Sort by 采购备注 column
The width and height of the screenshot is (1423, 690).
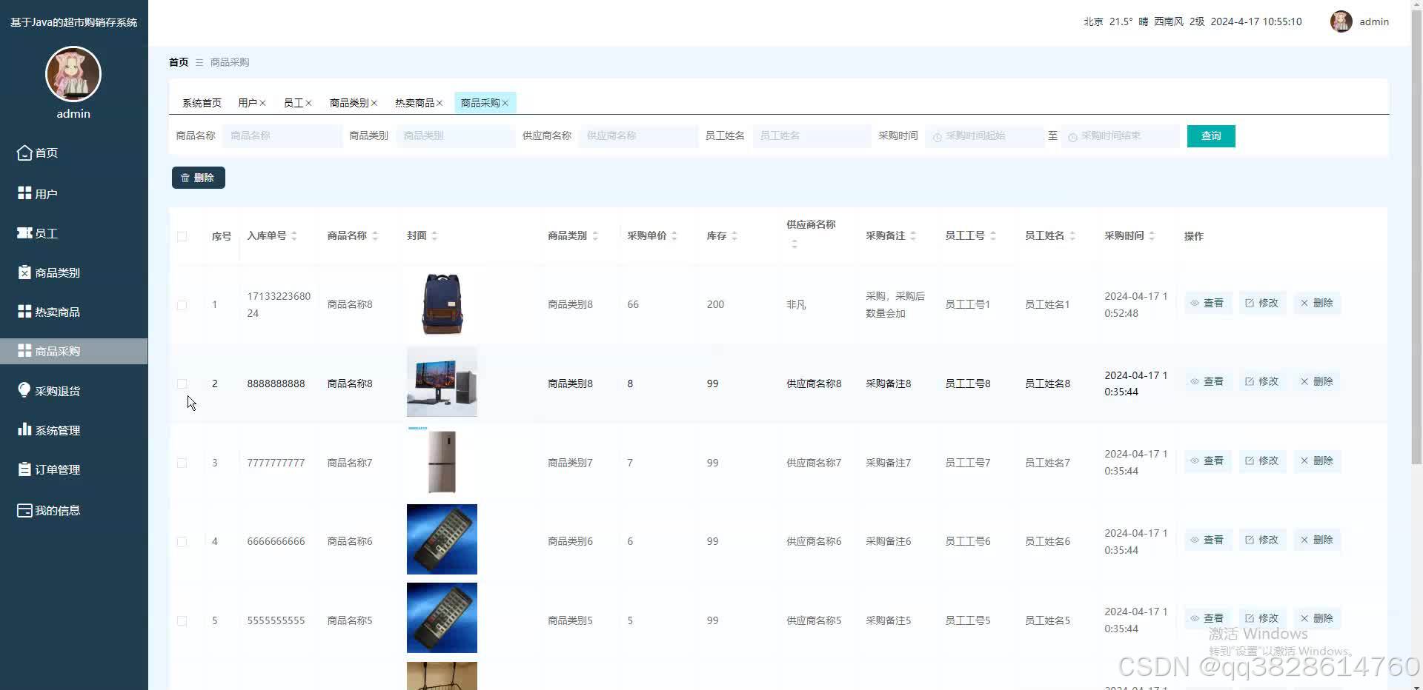[913, 236]
